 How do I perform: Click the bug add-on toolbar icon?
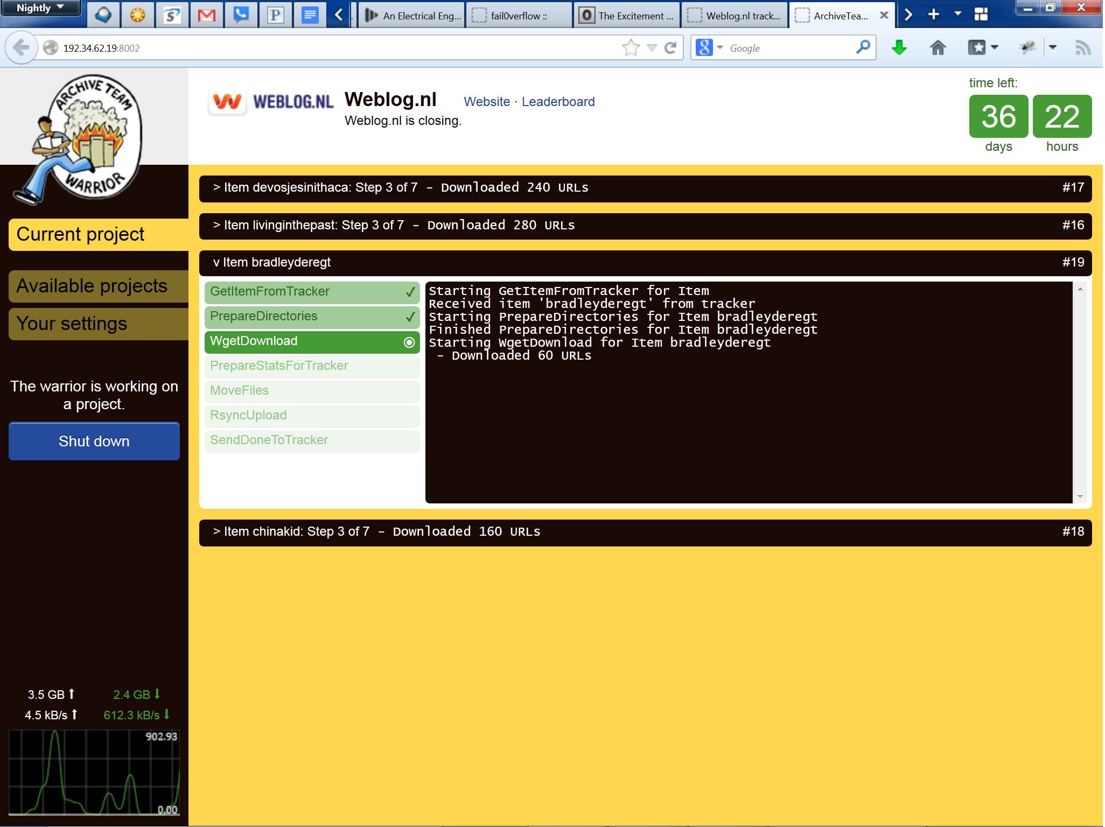click(1028, 48)
